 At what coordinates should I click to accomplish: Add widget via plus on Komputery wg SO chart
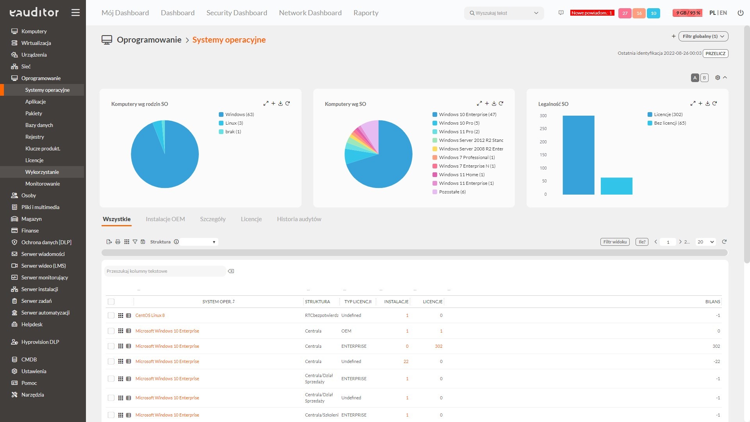point(487,104)
